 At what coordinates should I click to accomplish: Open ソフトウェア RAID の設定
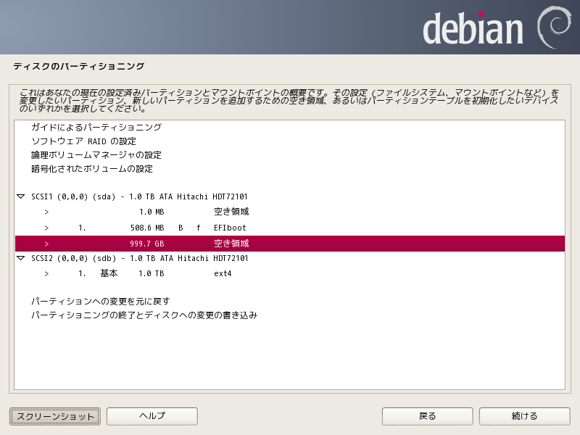click(83, 141)
